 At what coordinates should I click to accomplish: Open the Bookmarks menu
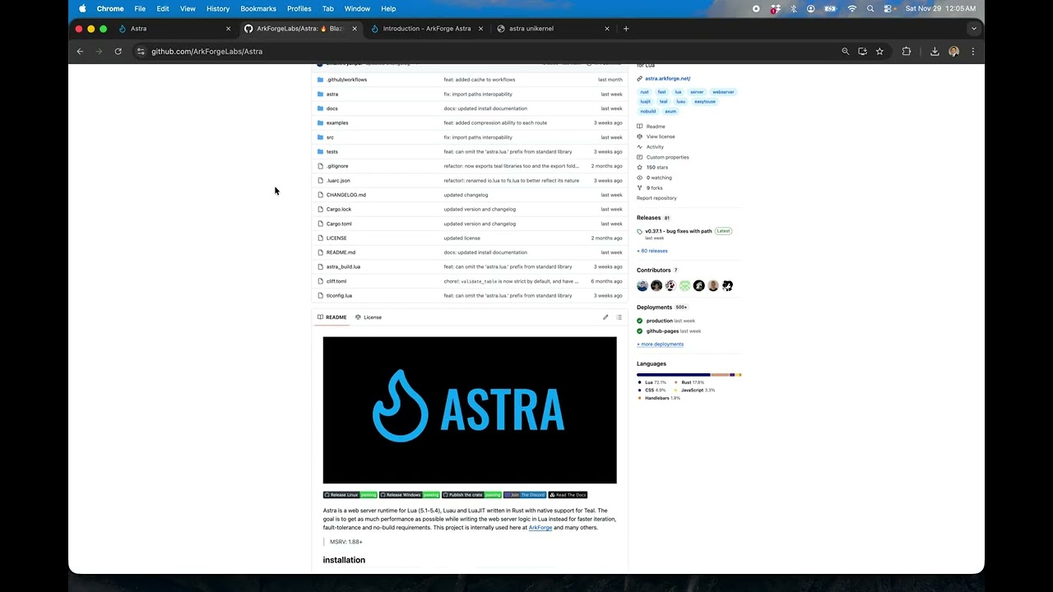258,8
